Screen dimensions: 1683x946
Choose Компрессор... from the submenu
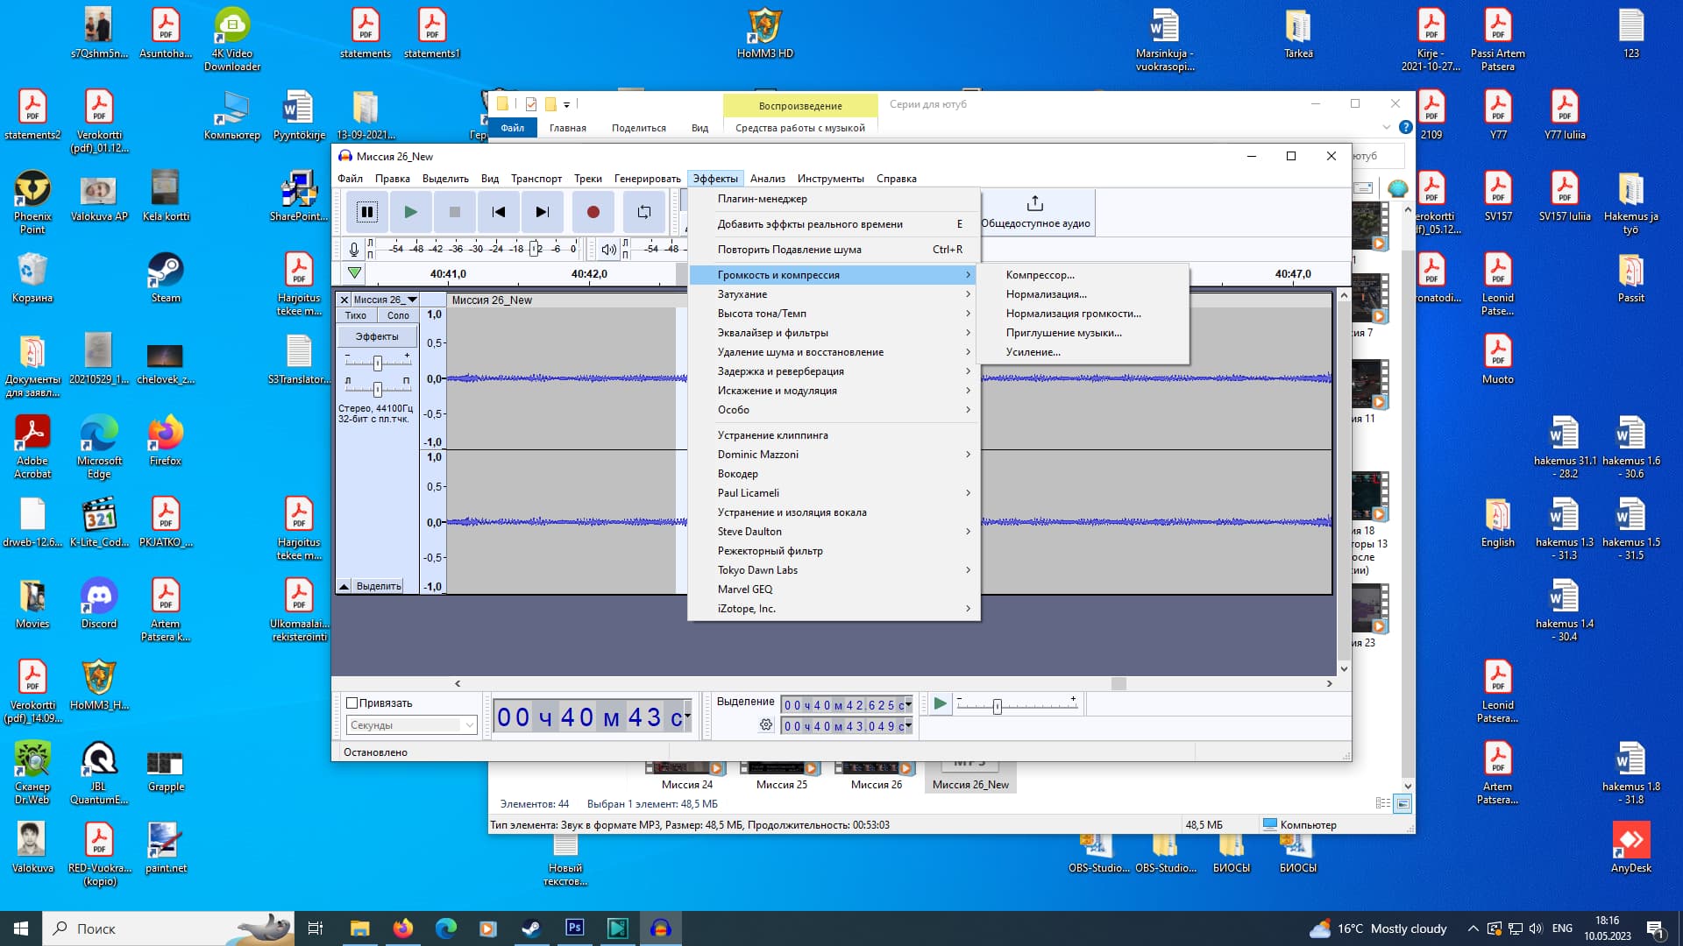click(1040, 275)
